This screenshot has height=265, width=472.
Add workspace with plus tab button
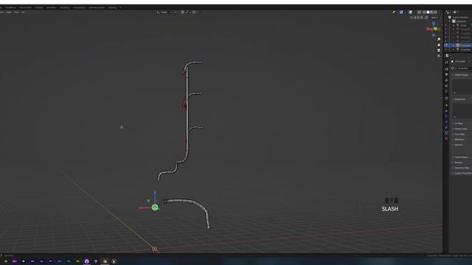[121, 7]
